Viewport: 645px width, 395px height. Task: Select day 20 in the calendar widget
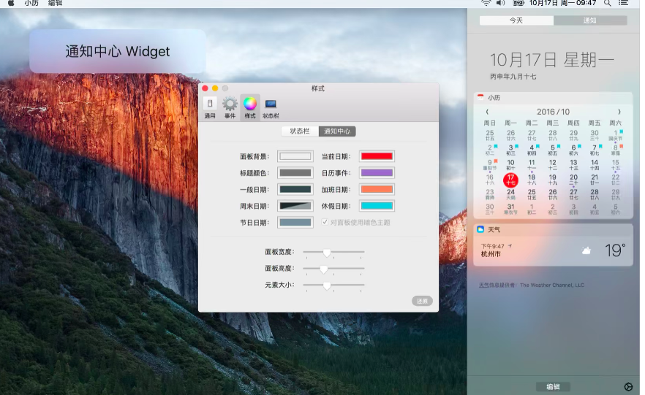[x=573, y=178]
